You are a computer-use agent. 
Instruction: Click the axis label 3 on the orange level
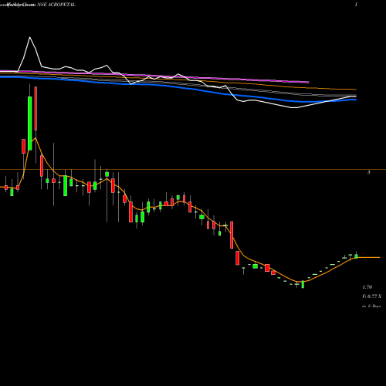point(369,172)
